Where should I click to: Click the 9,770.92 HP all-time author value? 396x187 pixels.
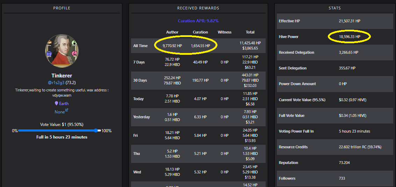coord(172,46)
